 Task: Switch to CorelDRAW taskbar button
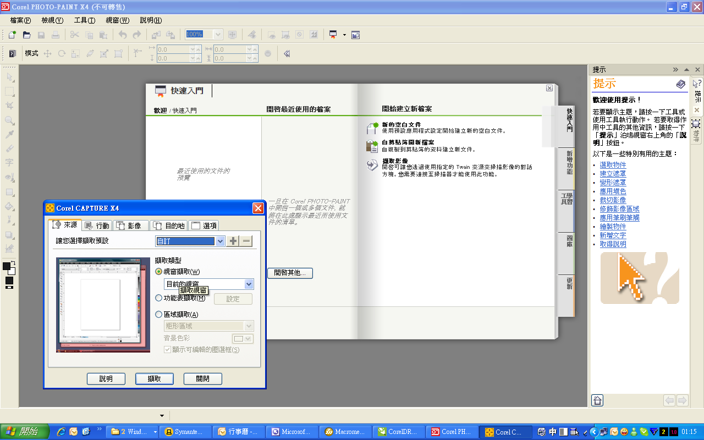click(398, 432)
